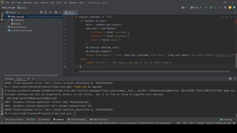
Task: Select Scratches and Consoles item
Action: pyautogui.click(x=20, y=30)
